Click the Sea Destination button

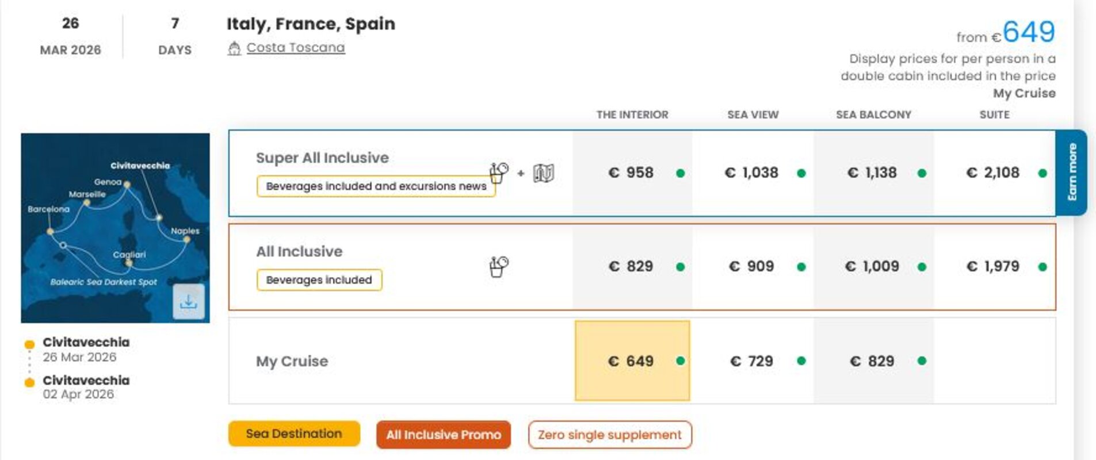[293, 434]
